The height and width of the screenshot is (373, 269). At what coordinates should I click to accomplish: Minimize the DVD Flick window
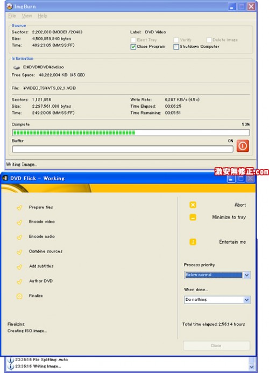tap(231, 179)
